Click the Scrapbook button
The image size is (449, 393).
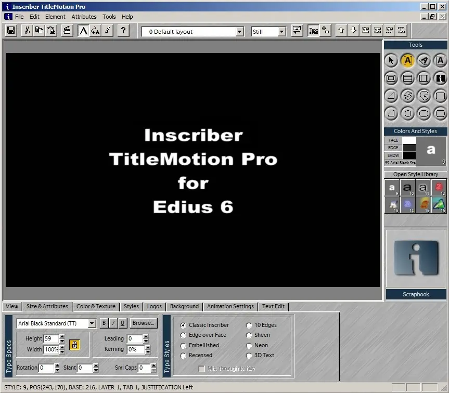pos(416,294)
